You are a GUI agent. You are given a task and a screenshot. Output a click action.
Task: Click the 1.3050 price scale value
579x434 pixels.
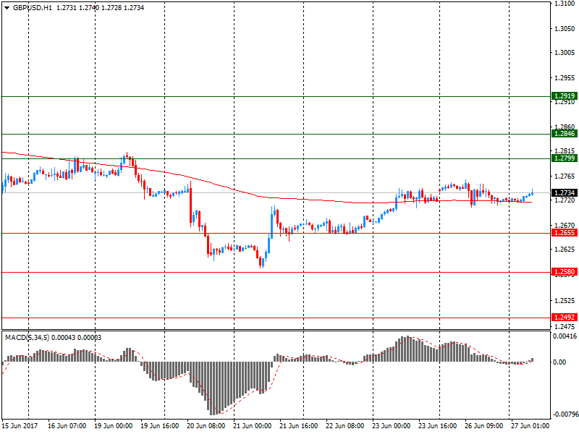click(x=565, y=28)
